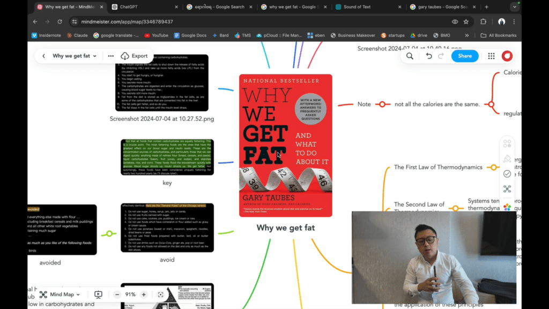Viewport: 549px width, 309px height.
Task: Open the All Bookmarks folder
Action: point(499,35)
